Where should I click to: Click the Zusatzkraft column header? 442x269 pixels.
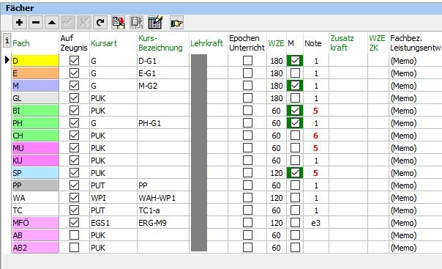(342, 43)
